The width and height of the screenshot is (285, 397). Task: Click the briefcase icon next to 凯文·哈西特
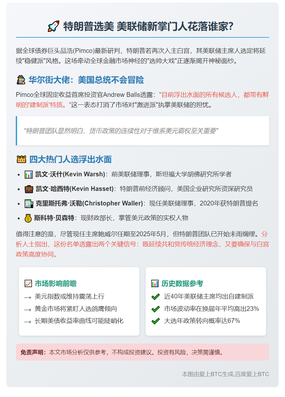click(x=29, y=189)
